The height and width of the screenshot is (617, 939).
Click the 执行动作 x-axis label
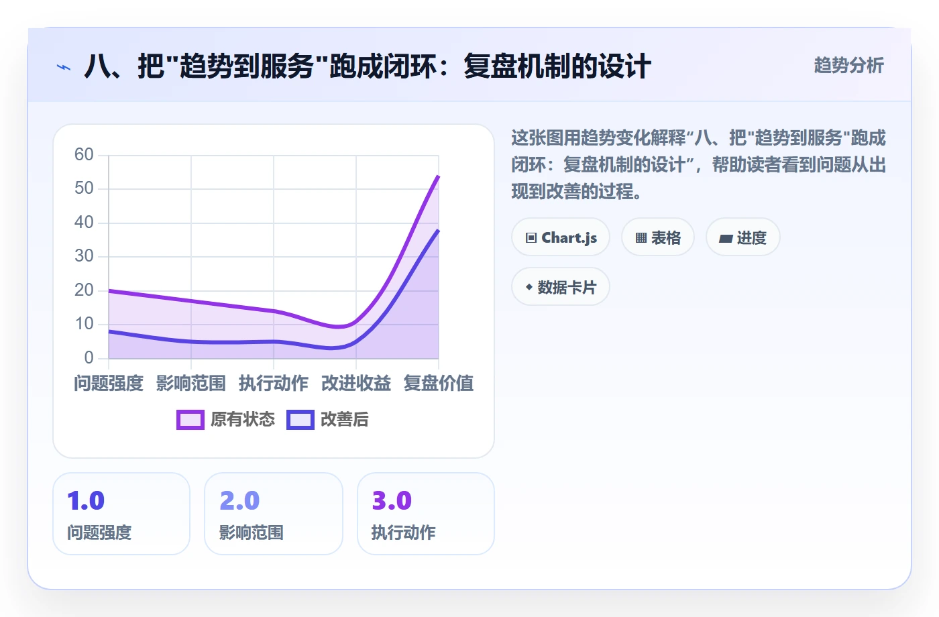[x=274, y=384]
